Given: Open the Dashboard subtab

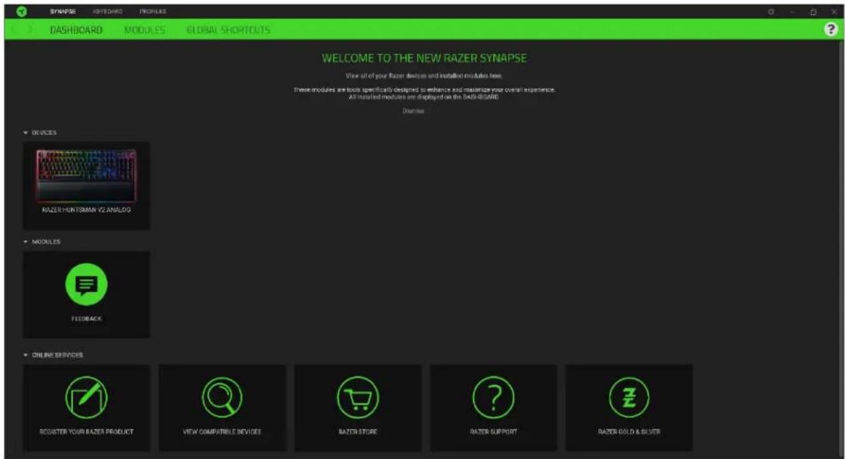Looking at the screenshot, I should [76, 30].
